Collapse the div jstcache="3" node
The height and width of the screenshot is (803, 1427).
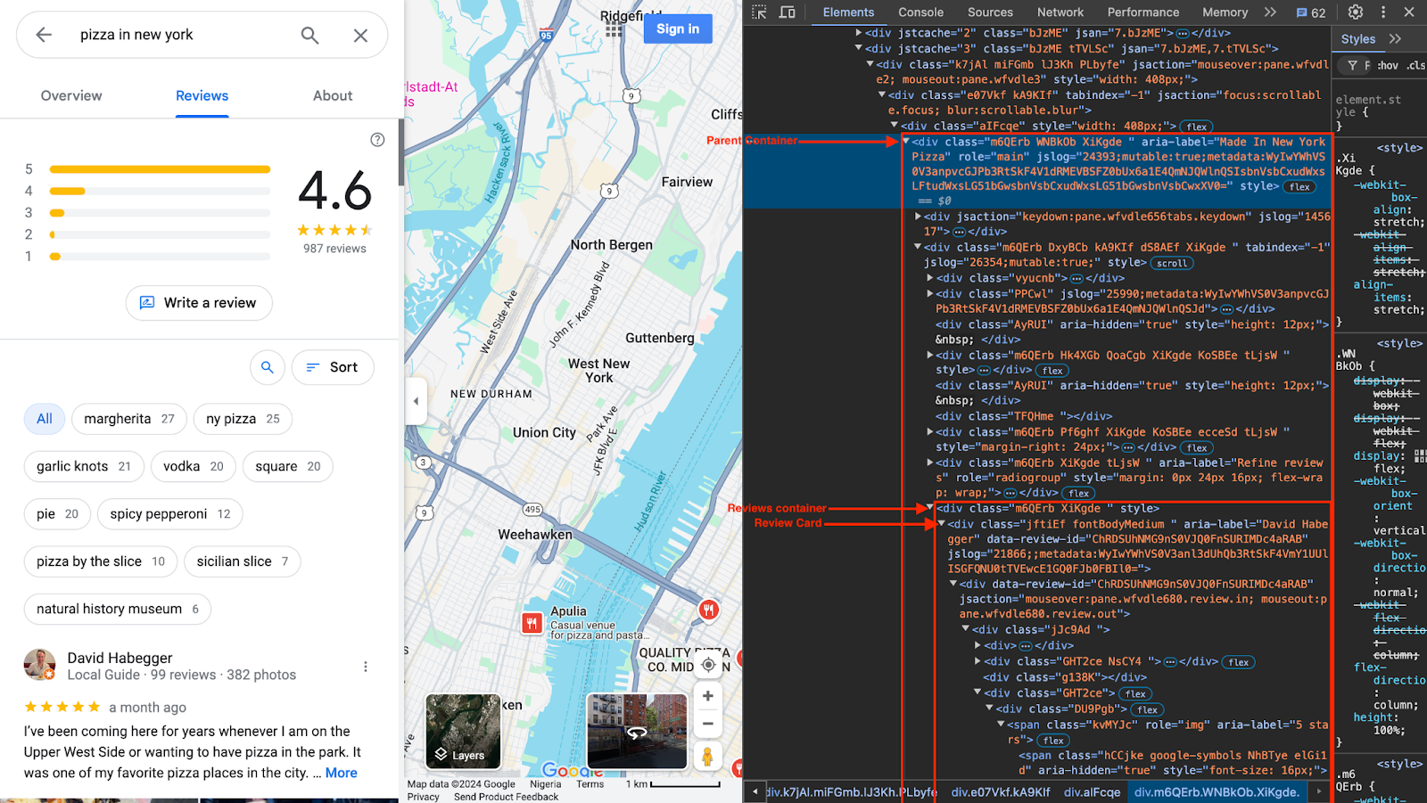click(859, 49)
